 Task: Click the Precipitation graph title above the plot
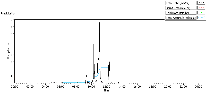(8, 13)
